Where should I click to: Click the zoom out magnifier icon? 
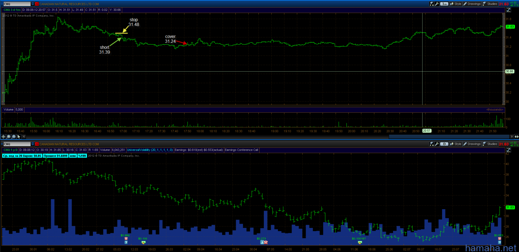point(14,137)
